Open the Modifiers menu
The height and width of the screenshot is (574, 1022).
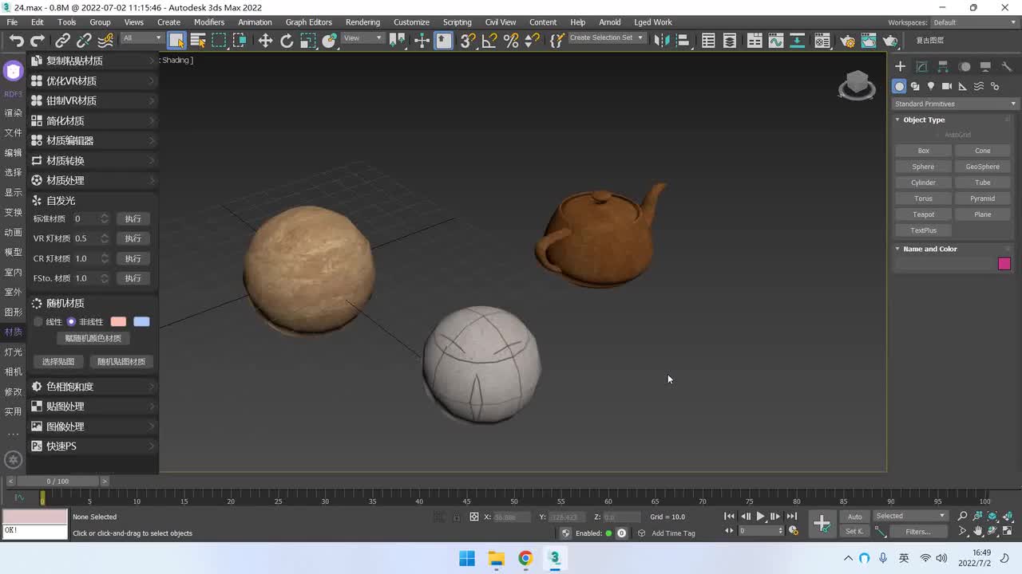click(209, 22)
